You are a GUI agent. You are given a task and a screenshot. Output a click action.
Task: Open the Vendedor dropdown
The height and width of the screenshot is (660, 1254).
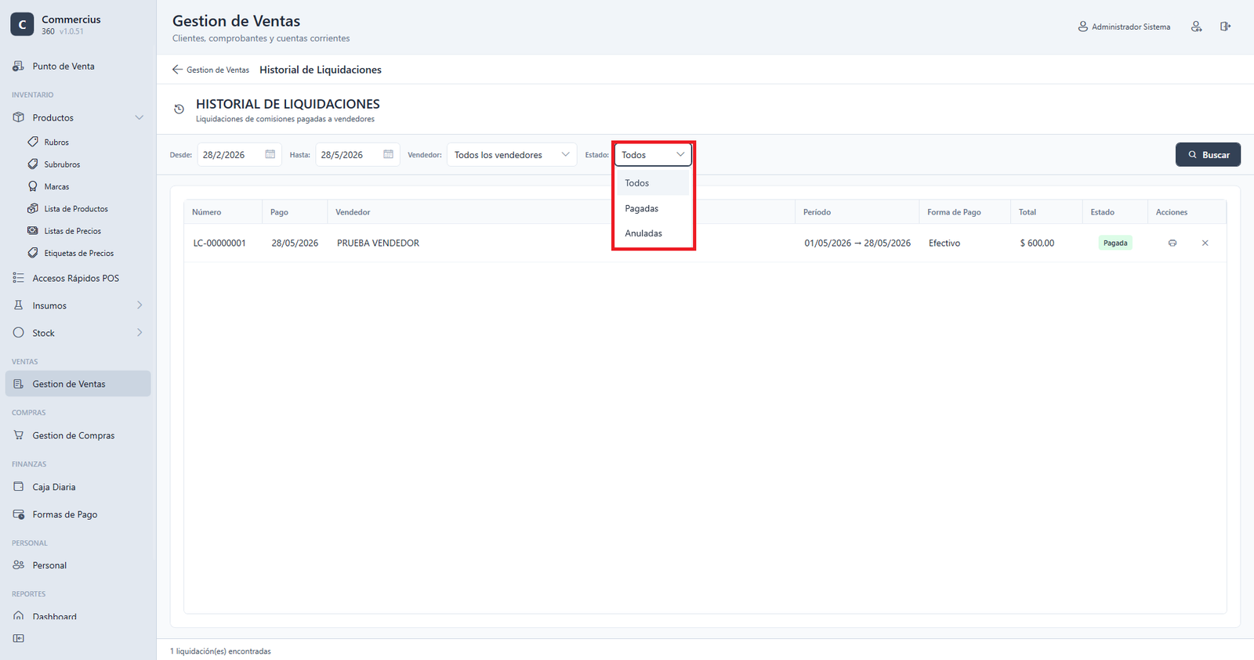[x=512, y=155]
